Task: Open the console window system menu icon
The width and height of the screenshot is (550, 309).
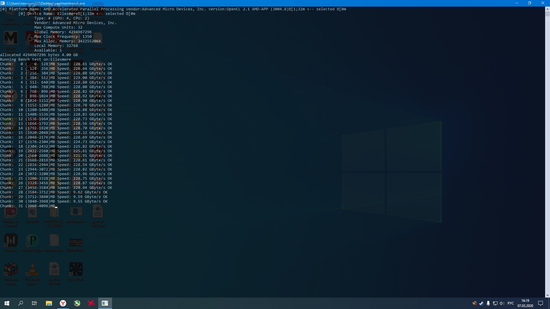Action: 3,3
